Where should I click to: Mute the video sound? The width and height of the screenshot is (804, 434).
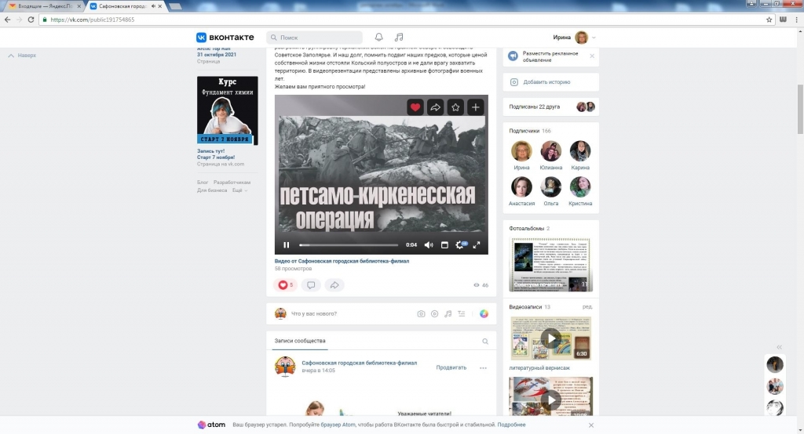429,245
